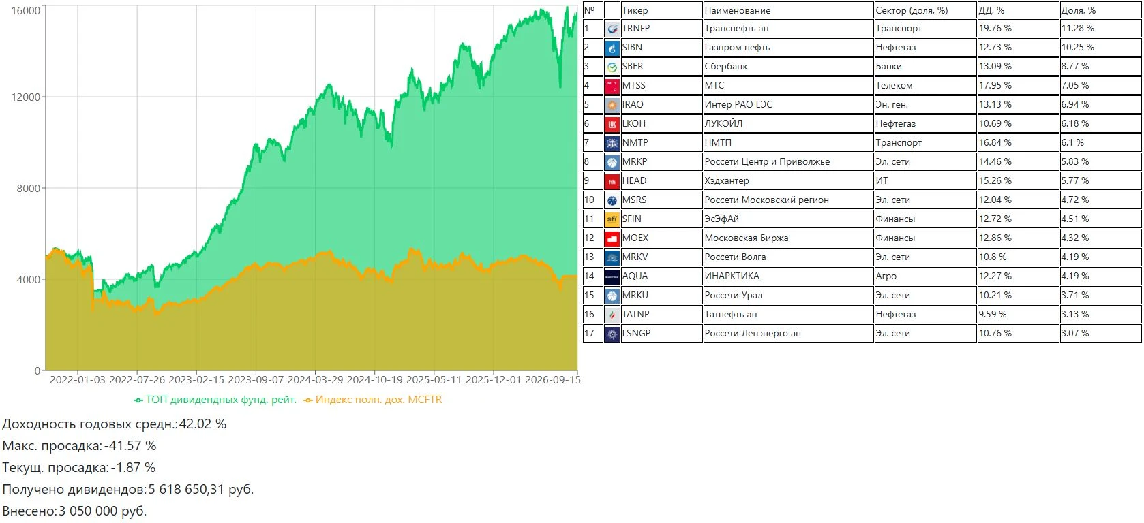Click the 'Получено дивидендов' amount line

(x=128, y=489)
